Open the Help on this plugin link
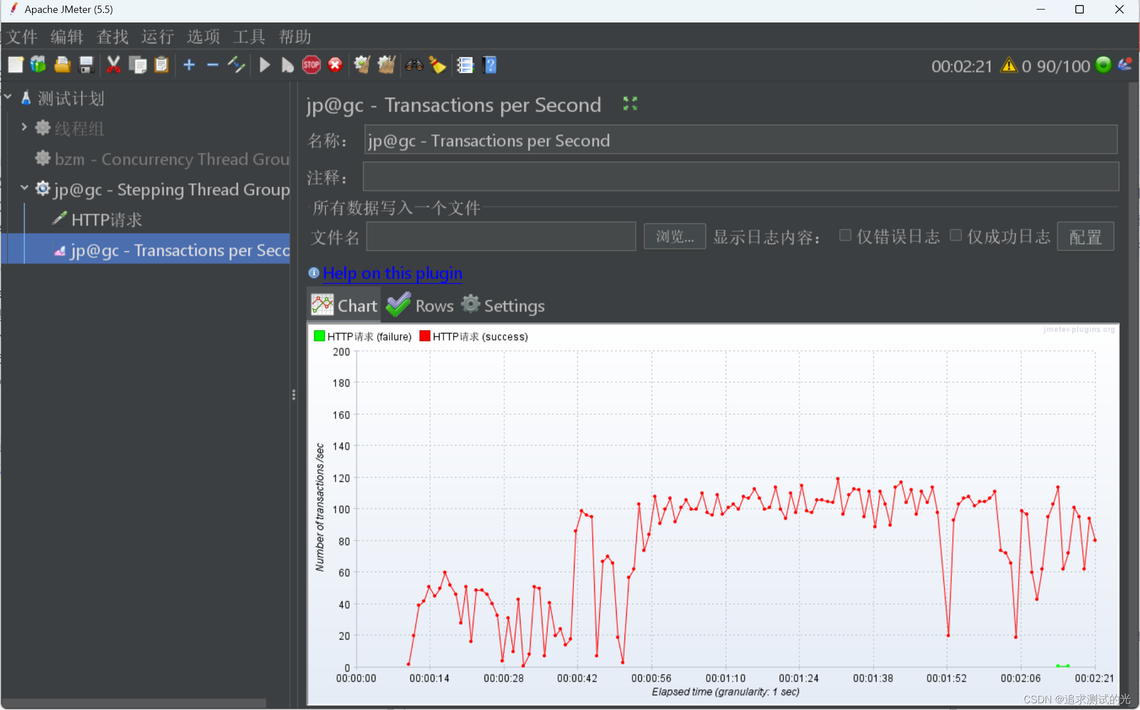Viewport: 1140px width, 710px height. coord(392,273)
